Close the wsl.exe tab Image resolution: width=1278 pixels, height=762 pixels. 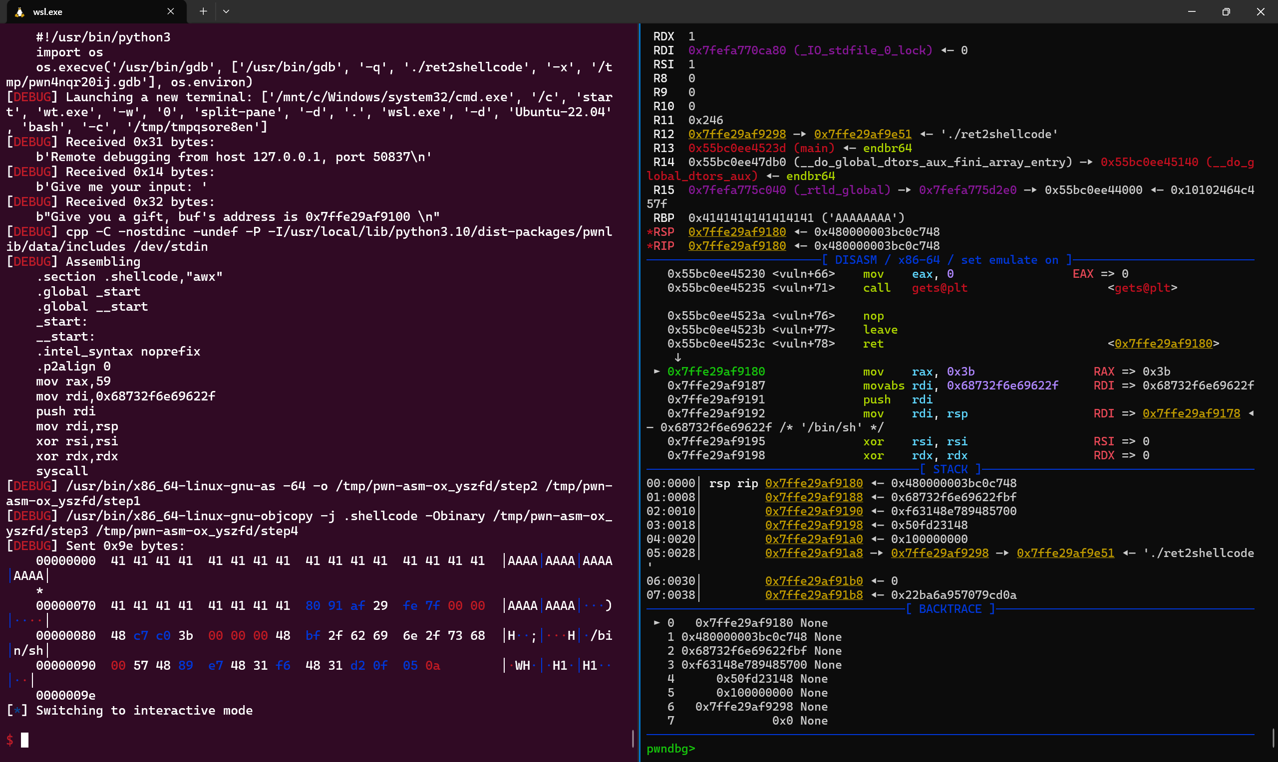171,11
